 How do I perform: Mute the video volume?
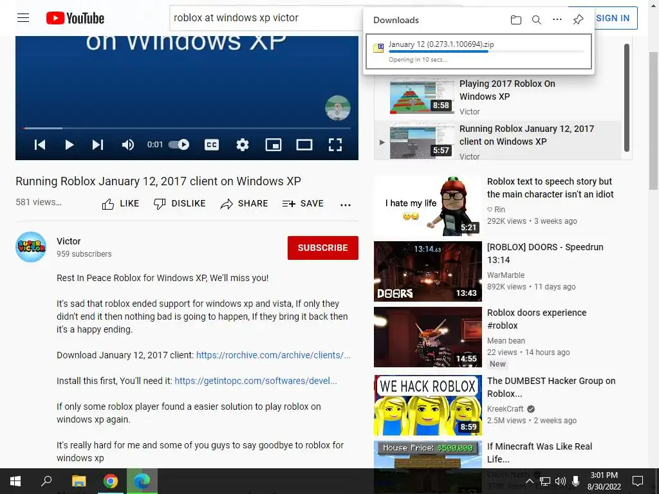(x=128, y=145)
